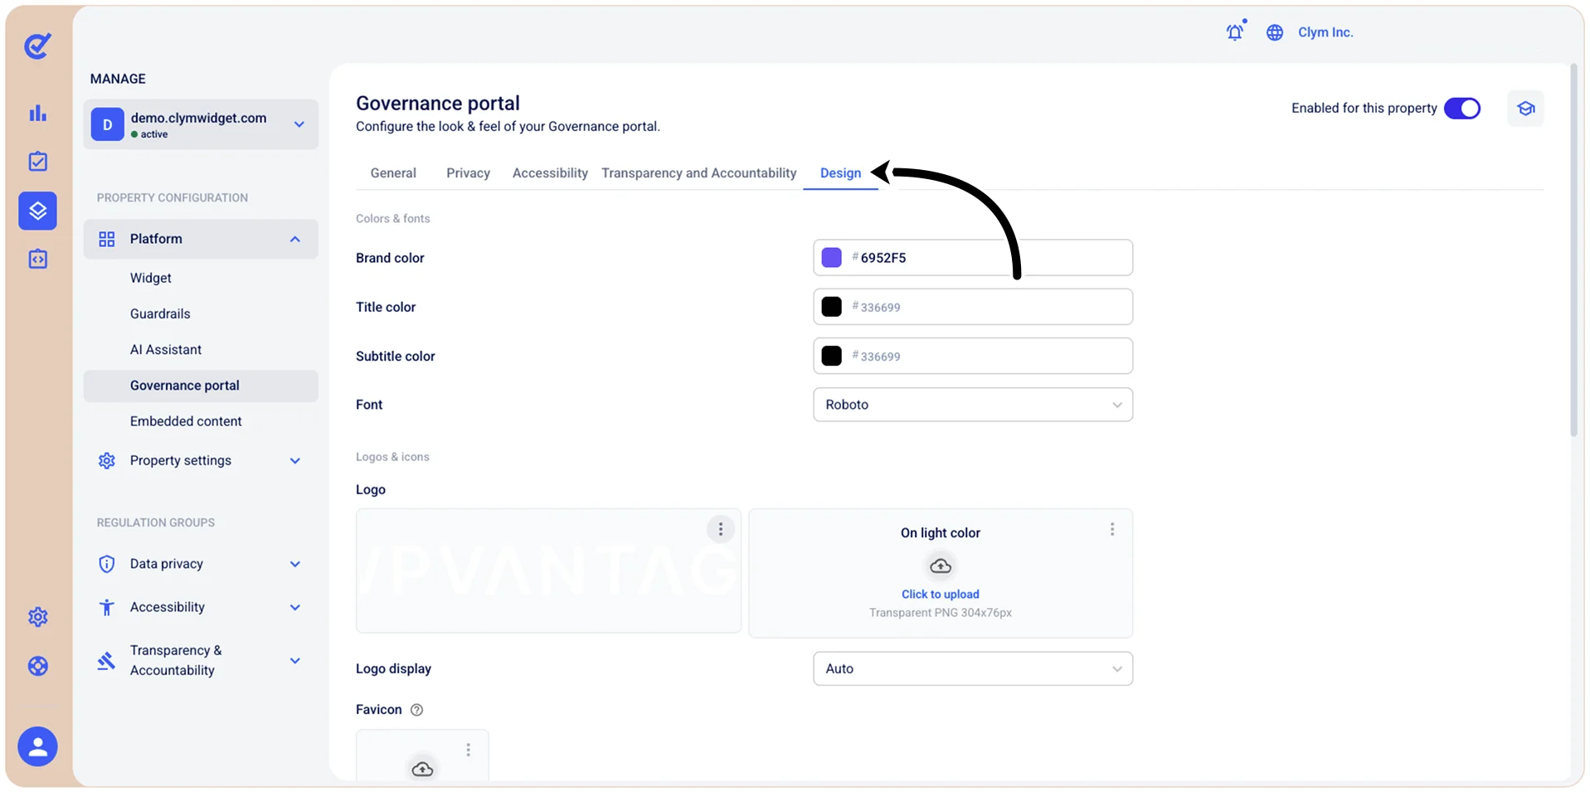Open the checklist tasks icon in sidebar
The image size is (1590, 792).
pos(37,162)
